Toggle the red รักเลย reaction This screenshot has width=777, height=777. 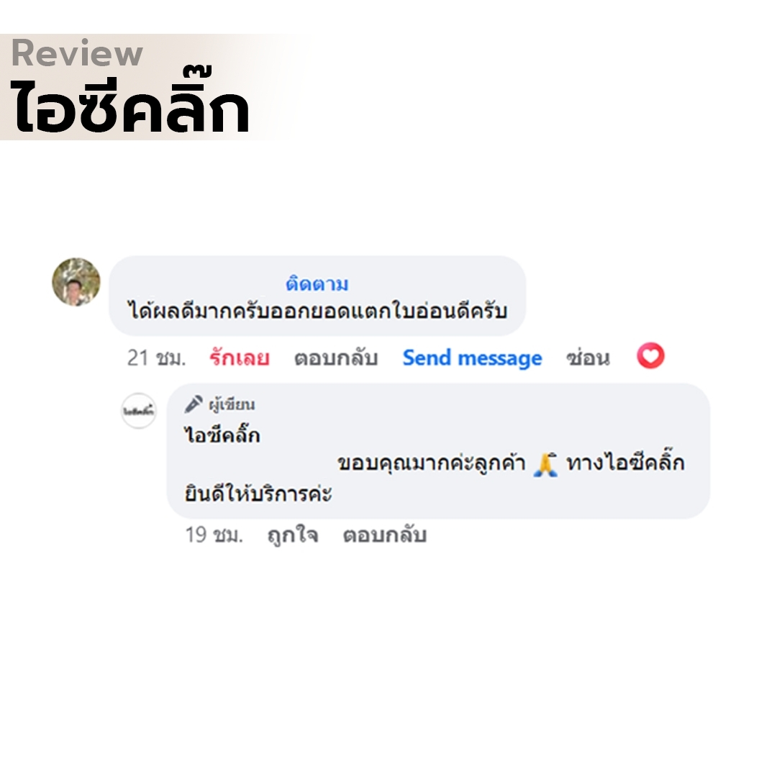click(240, 358)
